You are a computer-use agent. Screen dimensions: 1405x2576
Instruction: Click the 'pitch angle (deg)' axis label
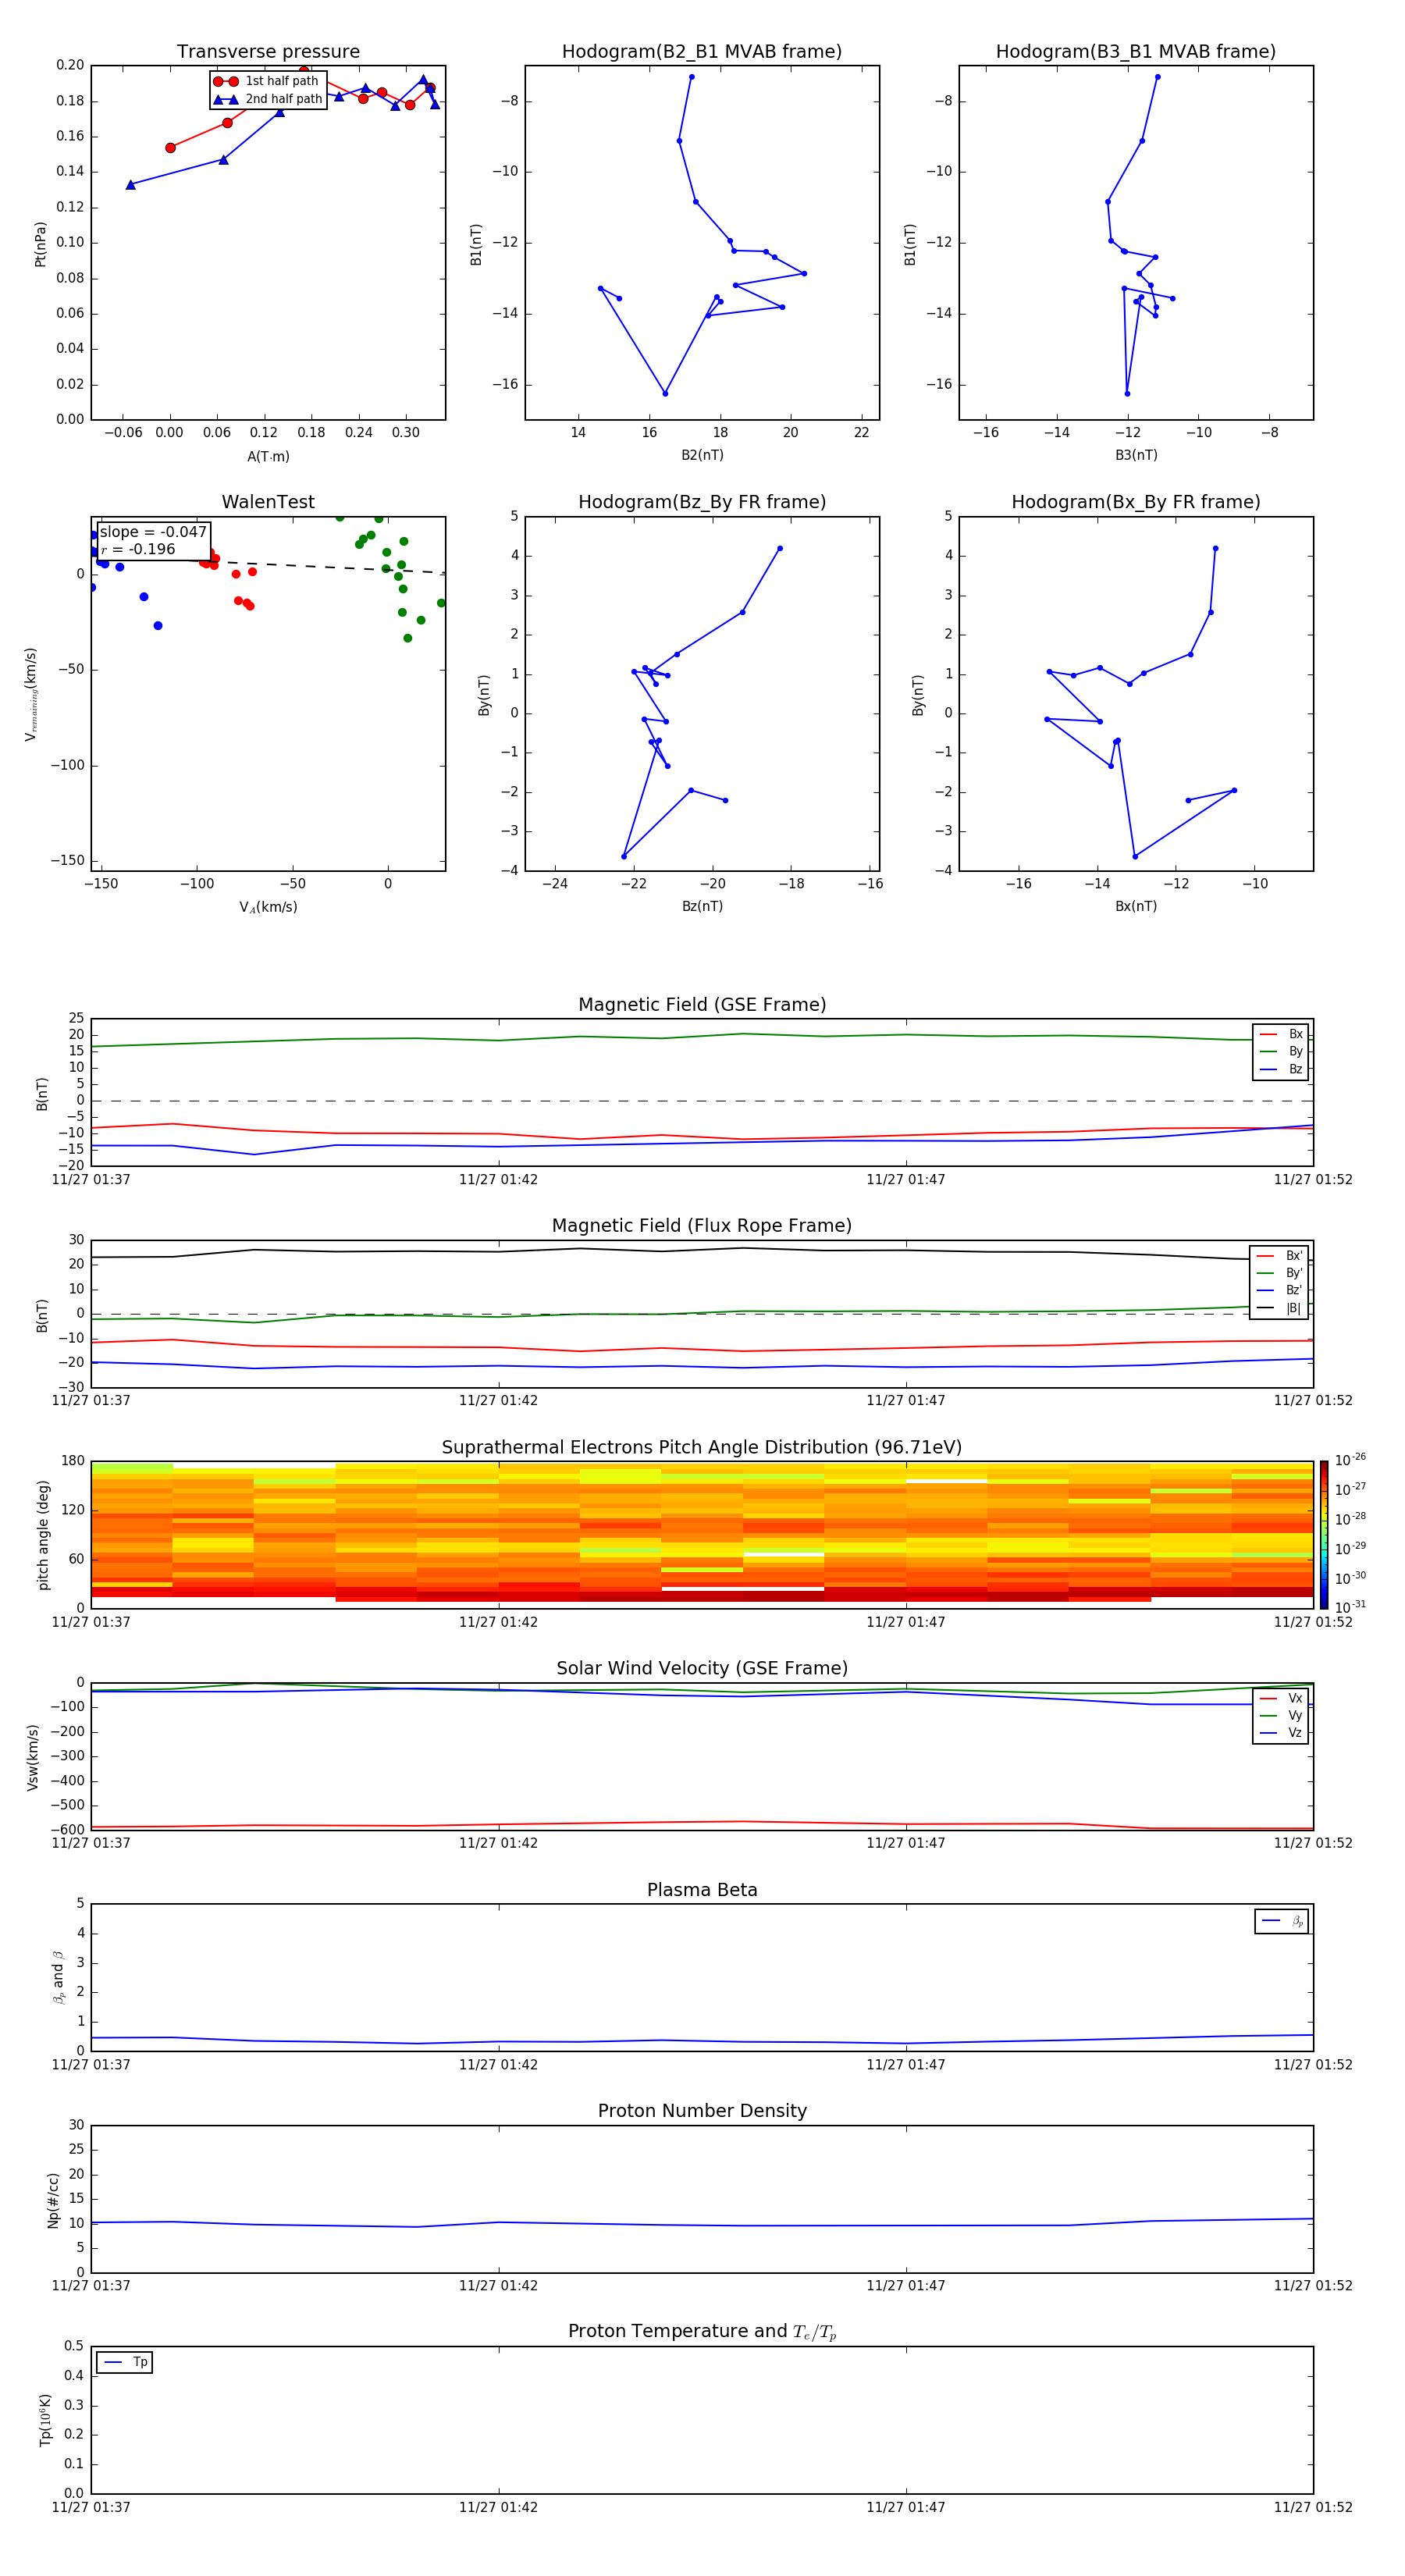pyautogui.click(x=43, y=1535)
